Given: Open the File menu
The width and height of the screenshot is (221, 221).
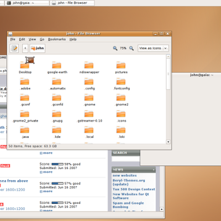Looking at the screenshot, I should point(13,39).
